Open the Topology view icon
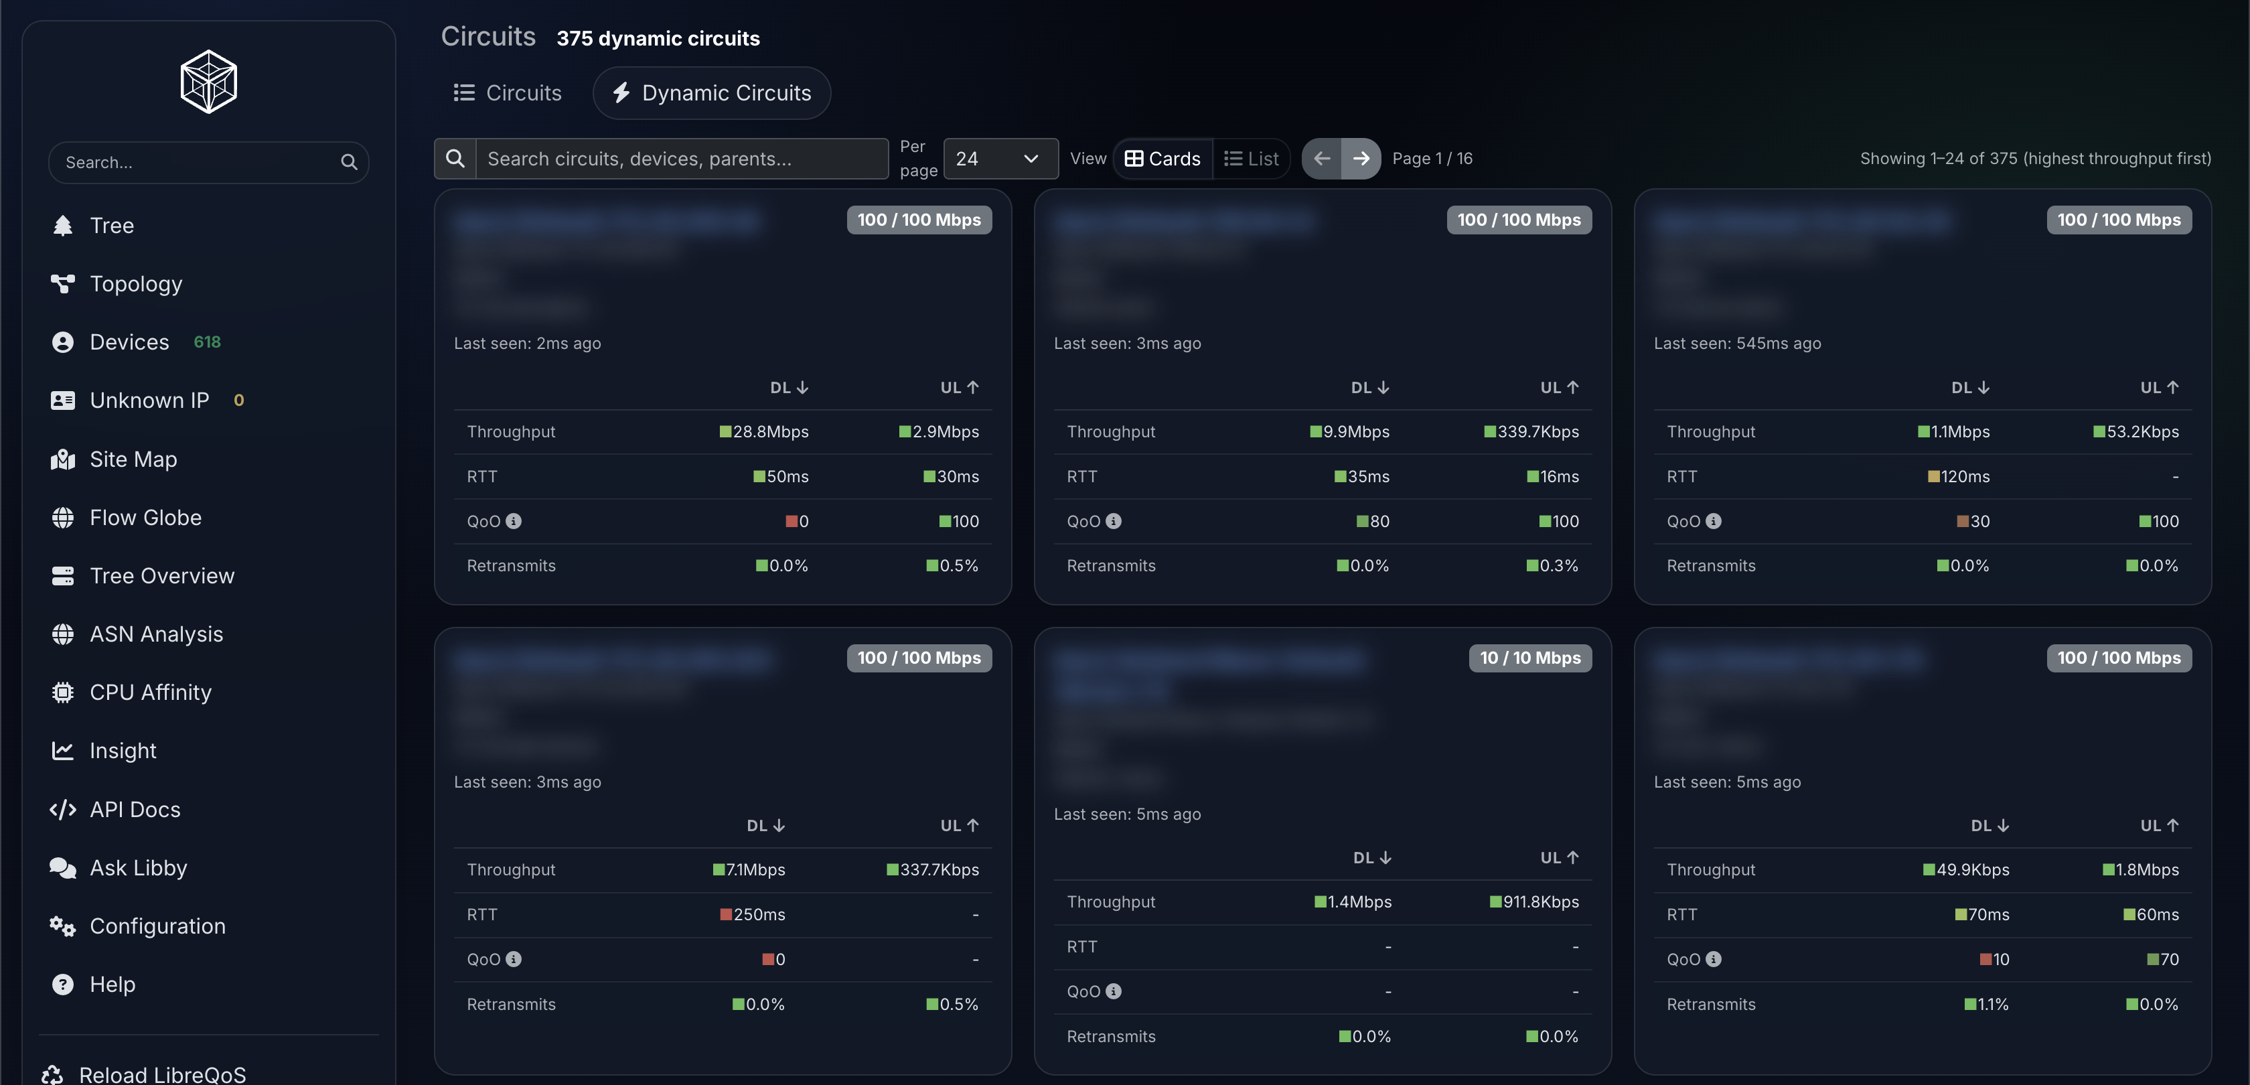This screenshot has width=2250, height=1085. (63, 284)
